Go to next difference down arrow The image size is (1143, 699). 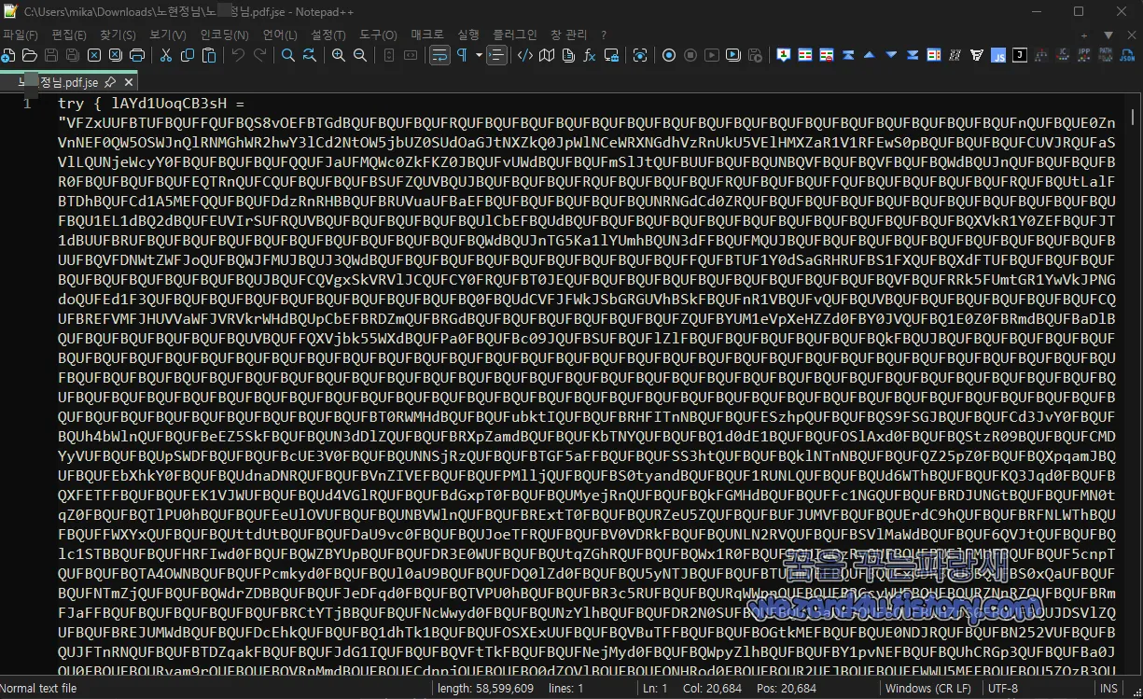[x=891, y=55]
